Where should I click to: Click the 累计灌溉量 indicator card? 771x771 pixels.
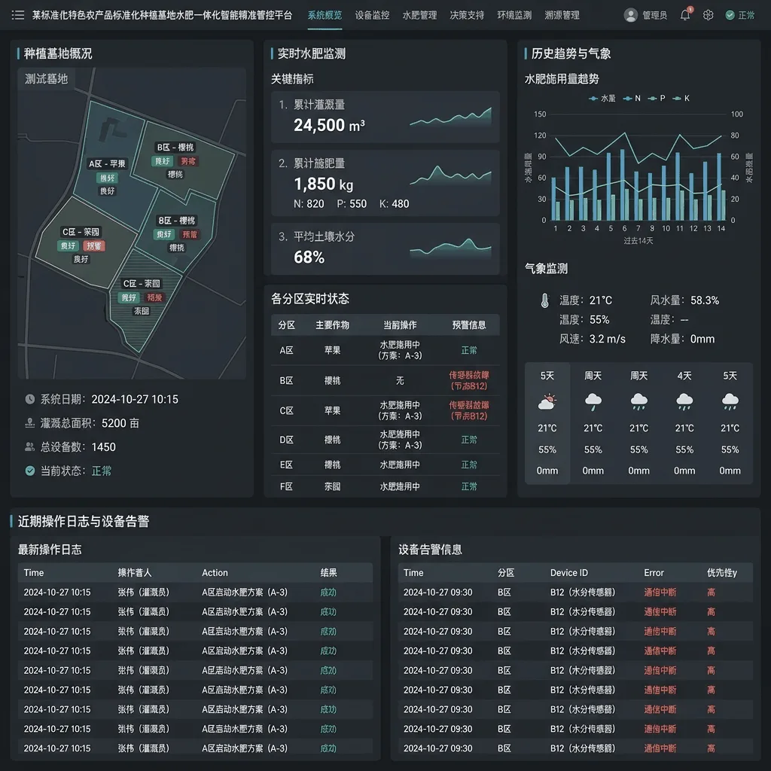pyautogui.click(x=385, y=117)
